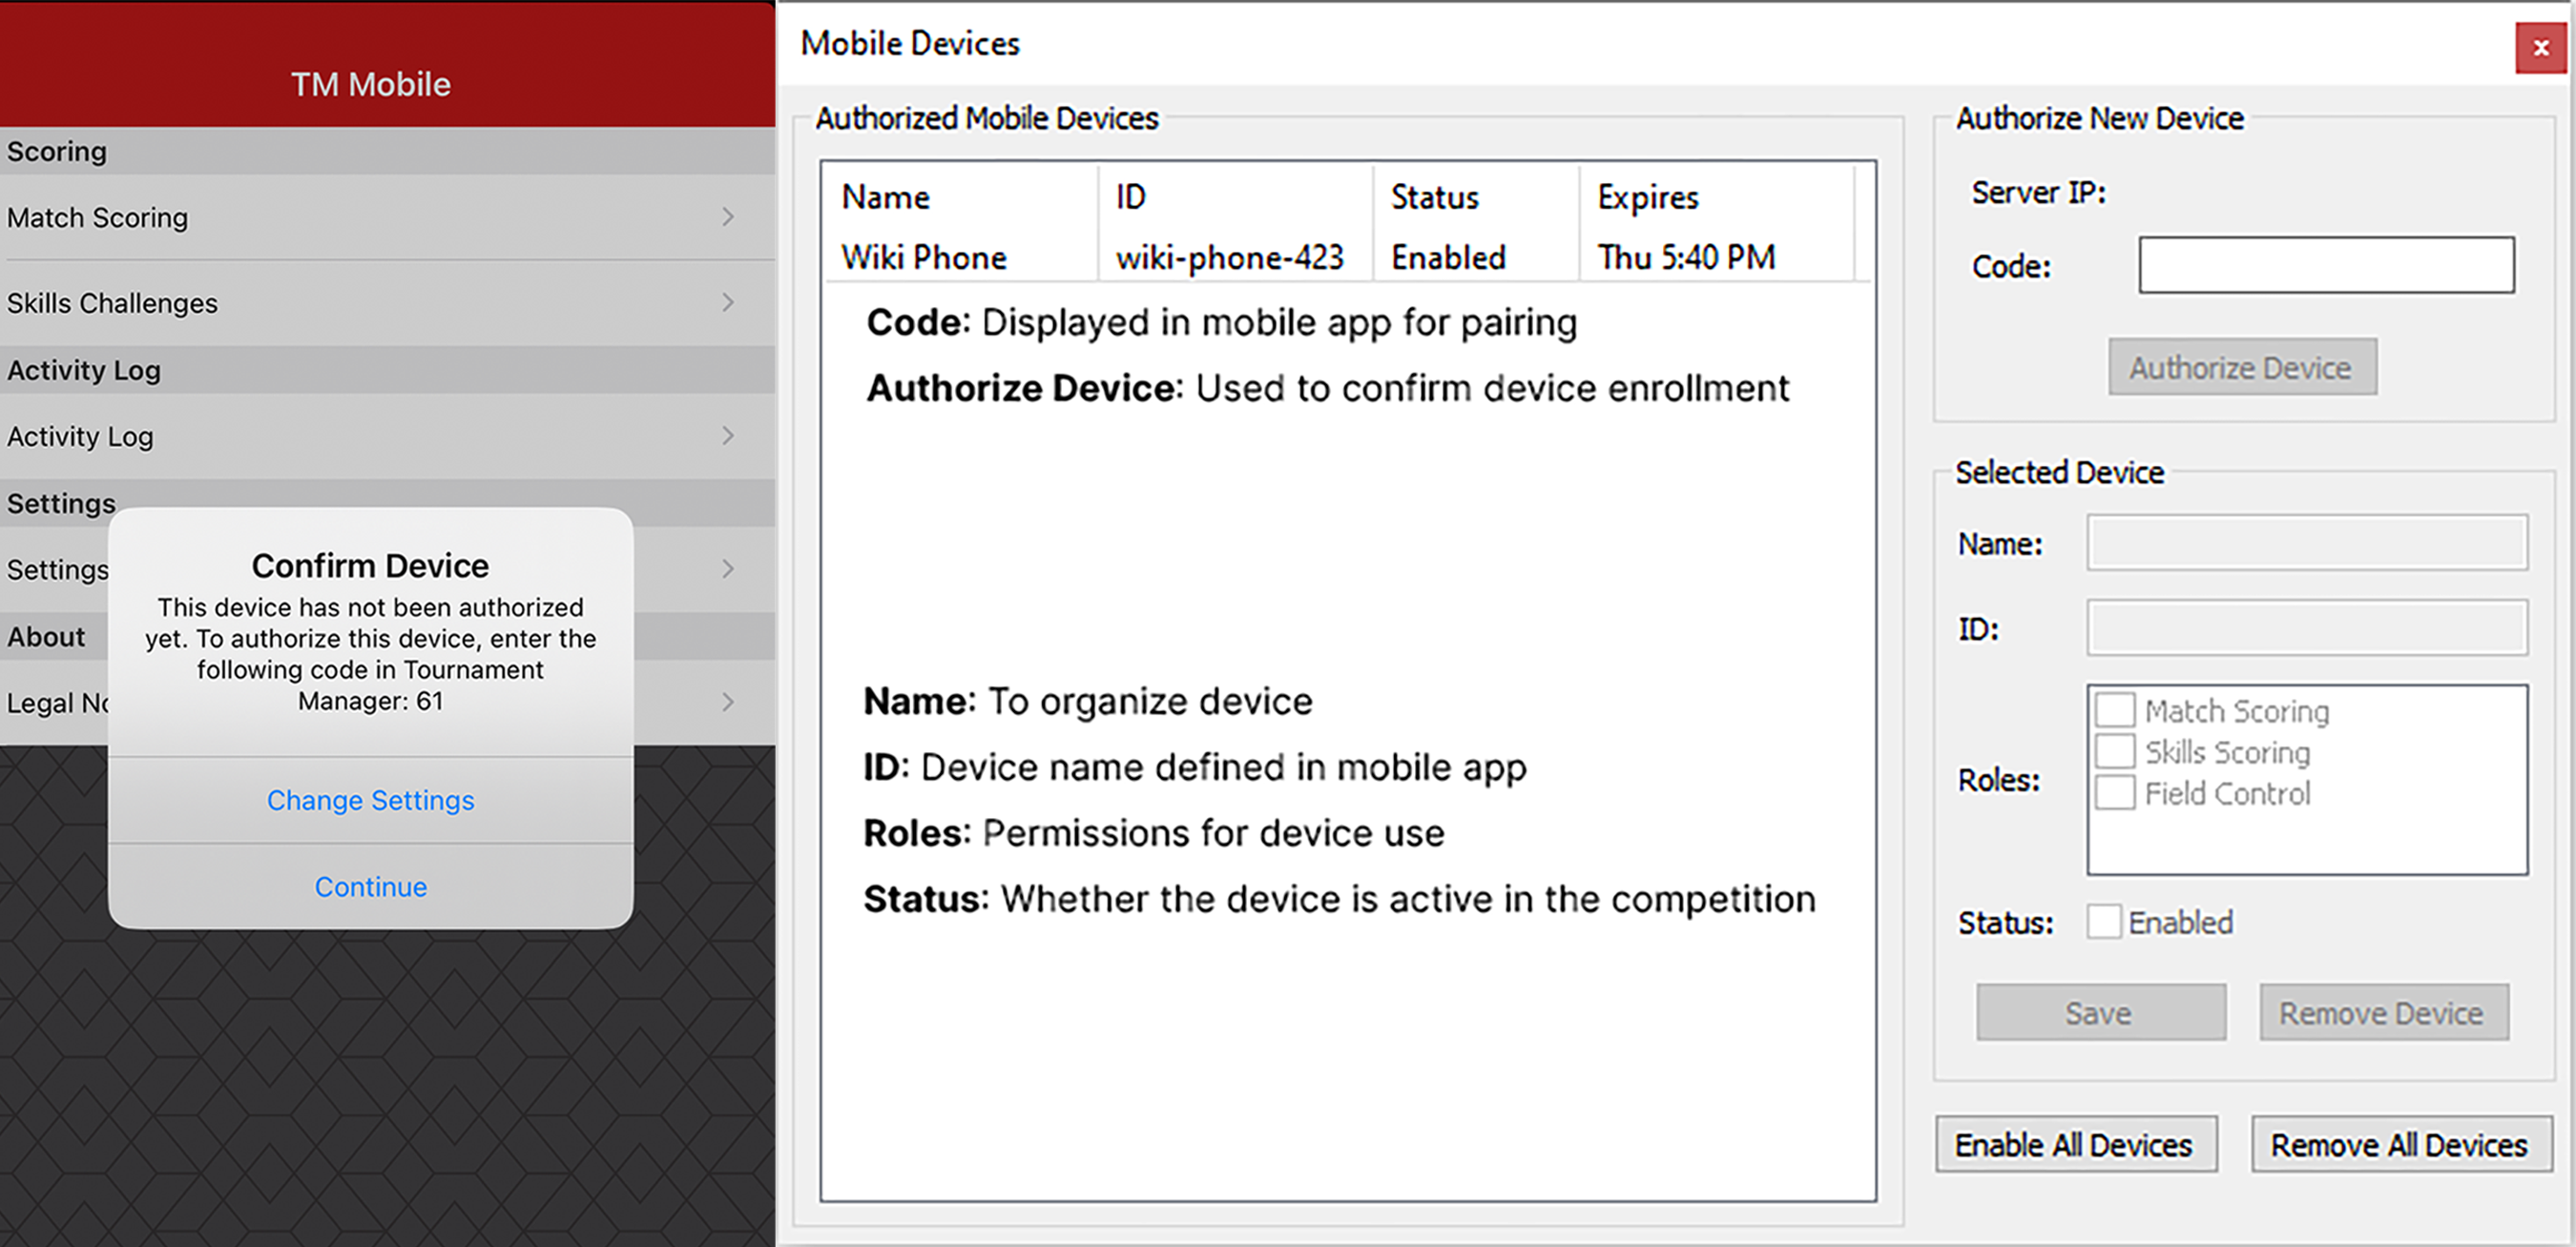Toggle the Enabled status checkbox
The width and height of the screenshot is (2576, 1247).
(x=2103, y=922)
